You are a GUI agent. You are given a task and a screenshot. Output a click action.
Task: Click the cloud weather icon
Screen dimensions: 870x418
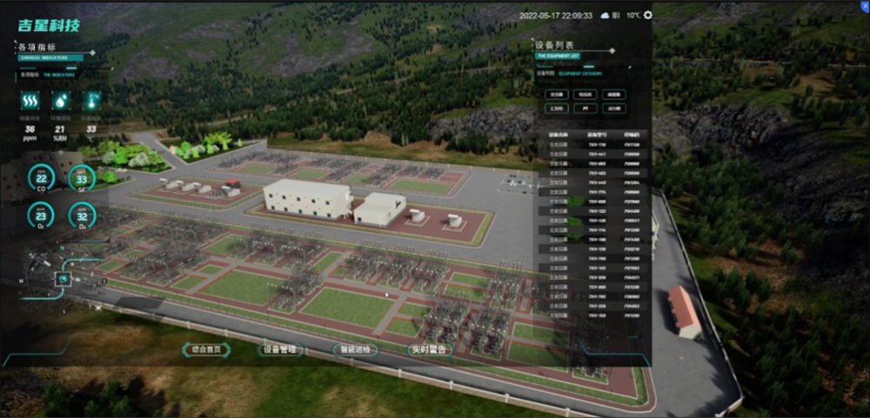pyautogui.click(x=605, y=16)
